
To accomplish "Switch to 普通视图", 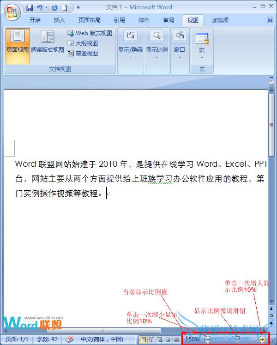I will [83, 53].
